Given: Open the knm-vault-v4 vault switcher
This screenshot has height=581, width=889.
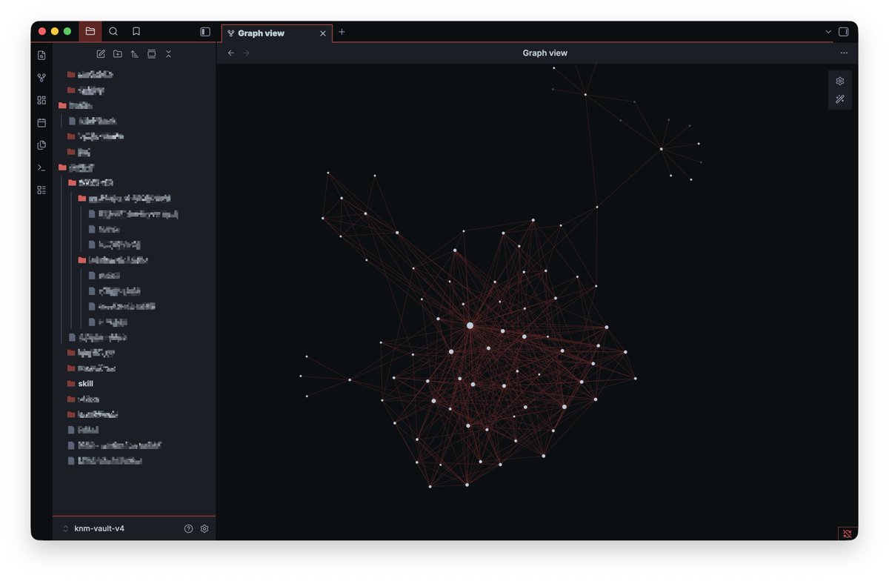Looking at the screenshot, I should point(93,528).
